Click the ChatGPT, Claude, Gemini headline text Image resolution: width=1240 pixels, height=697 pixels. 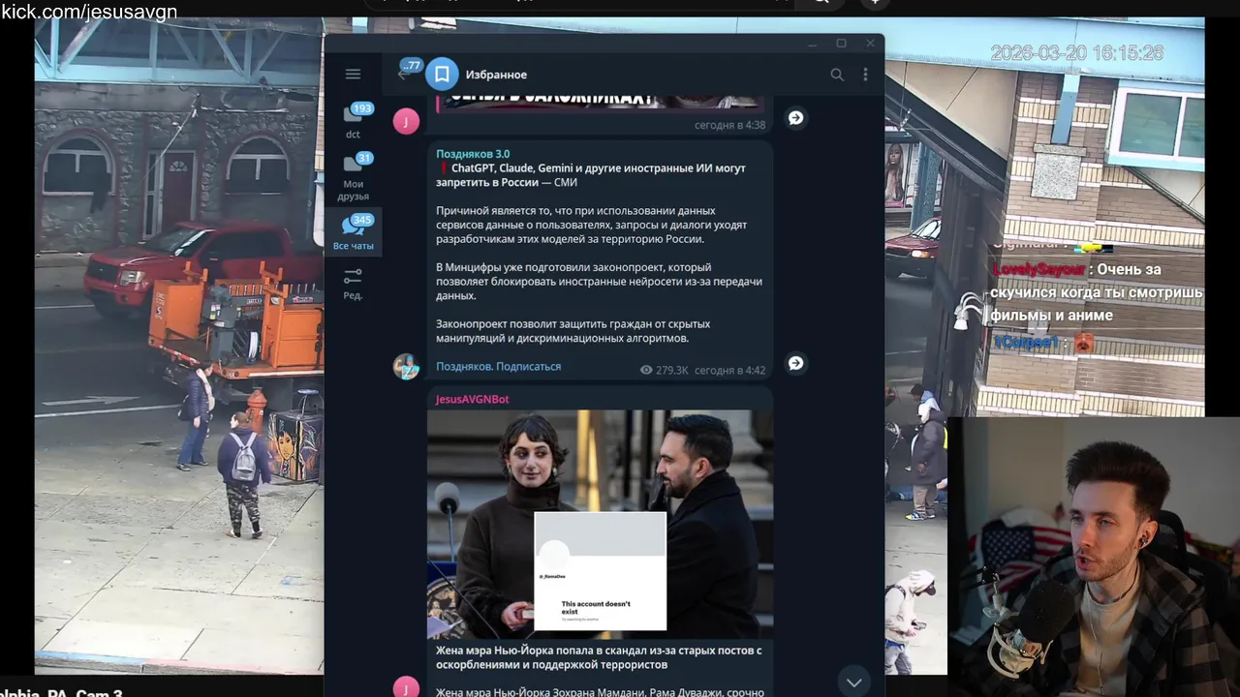(x=591, y=175)
